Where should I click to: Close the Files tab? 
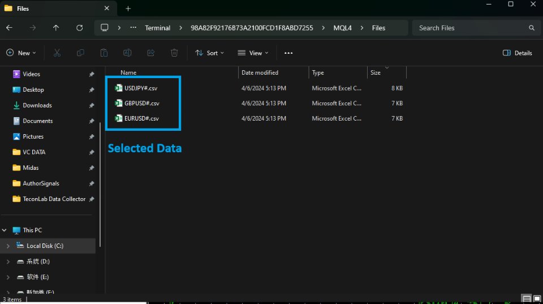point(107,8)
